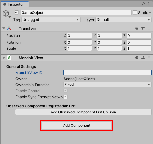Click Add Observed Component List Column
Image resolution: width=153 pixels, height=144 pixels.
click(x=83, y=112)
